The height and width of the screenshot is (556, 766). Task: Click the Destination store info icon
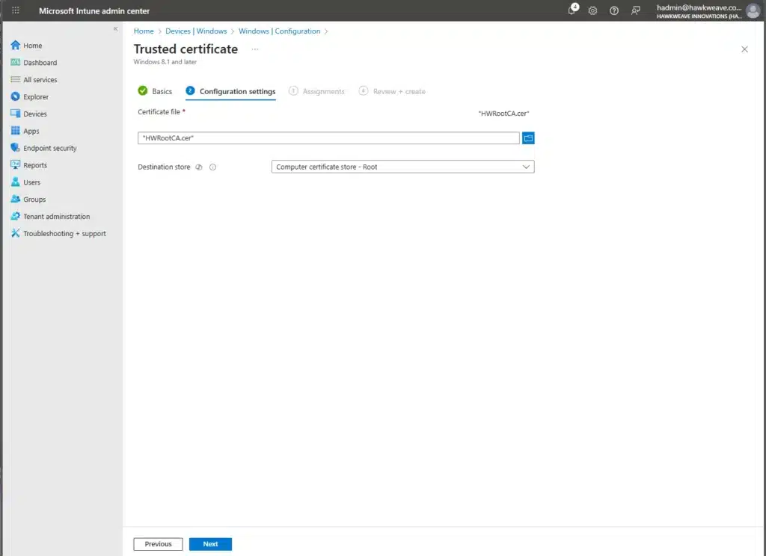click(212, 167)
